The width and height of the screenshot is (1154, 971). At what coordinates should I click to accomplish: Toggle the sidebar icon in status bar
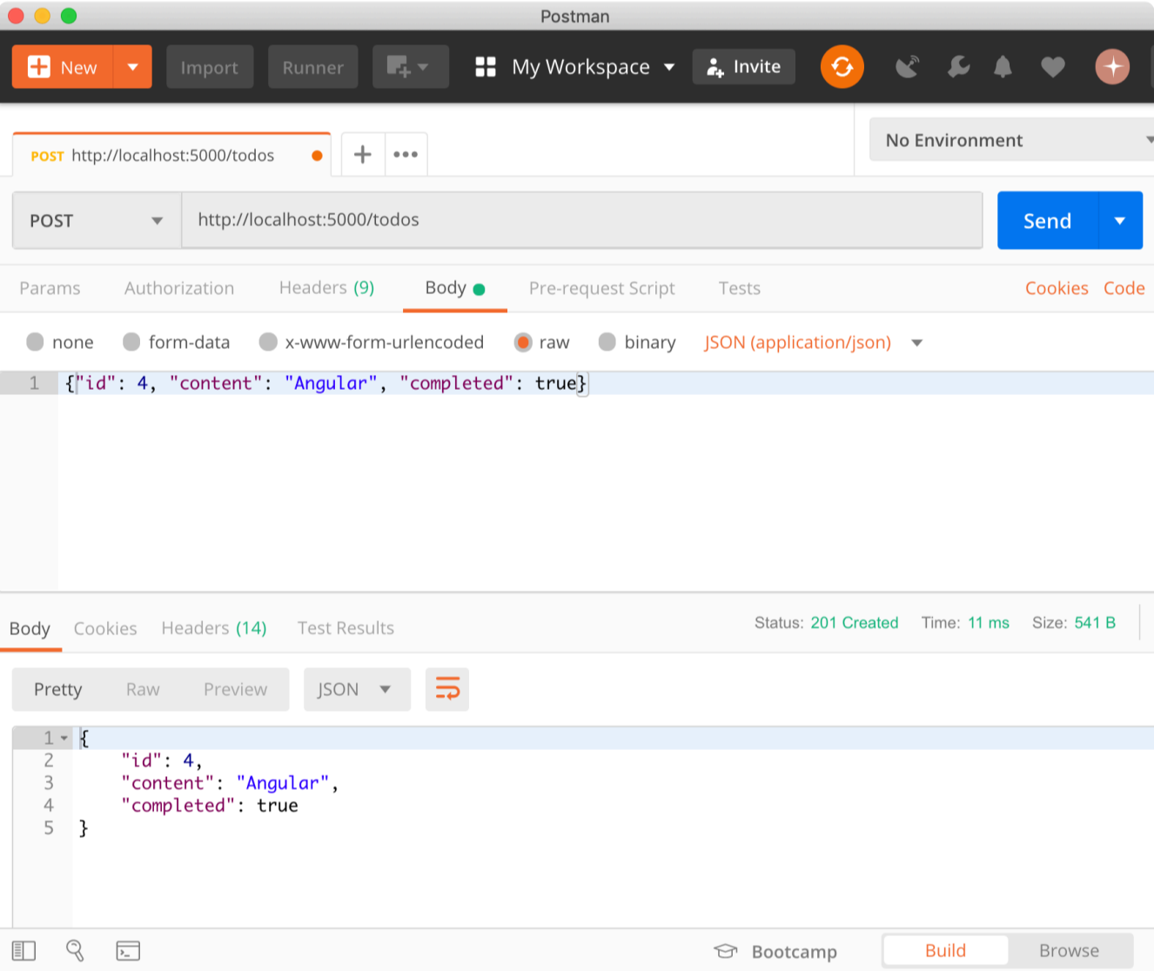pos(24,951)
